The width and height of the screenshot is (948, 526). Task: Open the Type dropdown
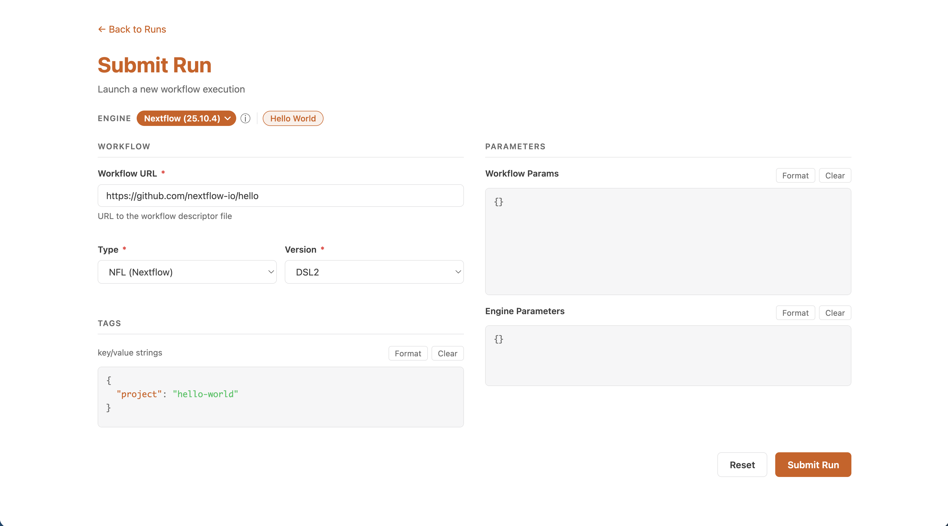[x=187, y=272]
